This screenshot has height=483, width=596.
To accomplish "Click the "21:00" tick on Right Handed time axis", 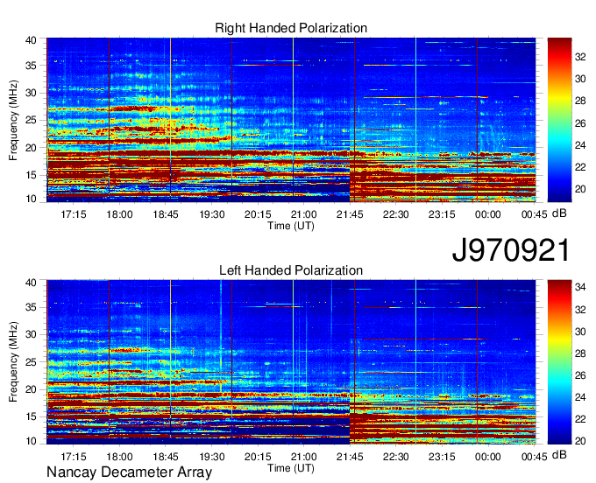I will (x=304, y=214).
